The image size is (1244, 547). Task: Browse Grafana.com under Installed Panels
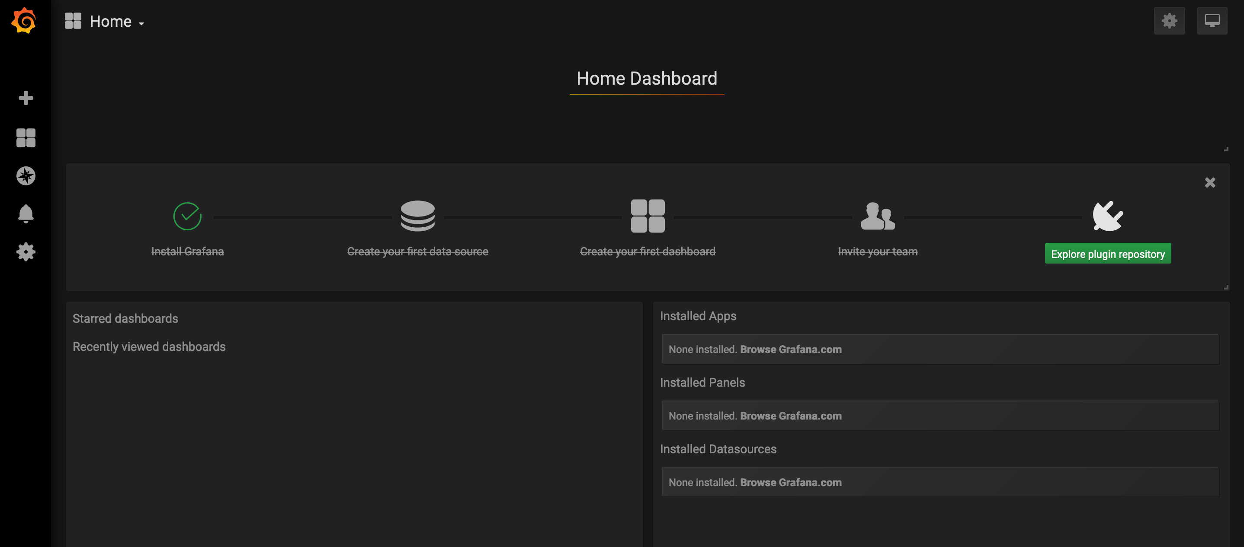pyautogui.click(x=791, y=416)
